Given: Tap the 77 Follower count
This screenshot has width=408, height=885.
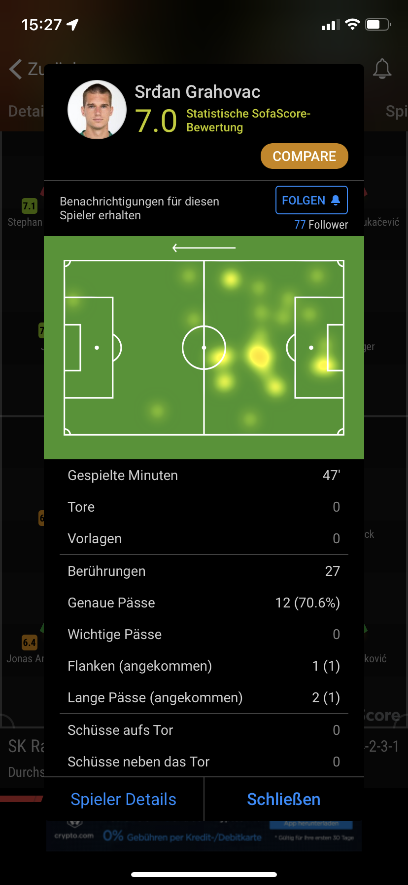Looking at the screenshot, I should 321,225.
